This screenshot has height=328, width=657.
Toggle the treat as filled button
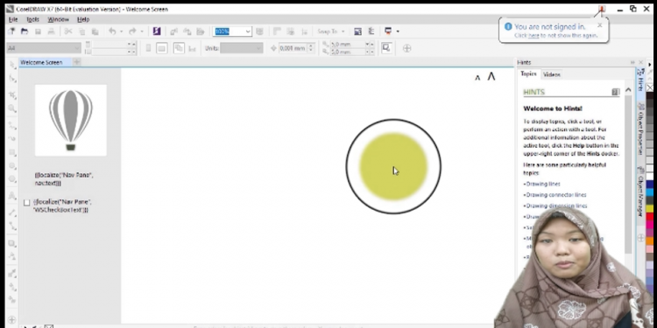[x=386, y=48]
